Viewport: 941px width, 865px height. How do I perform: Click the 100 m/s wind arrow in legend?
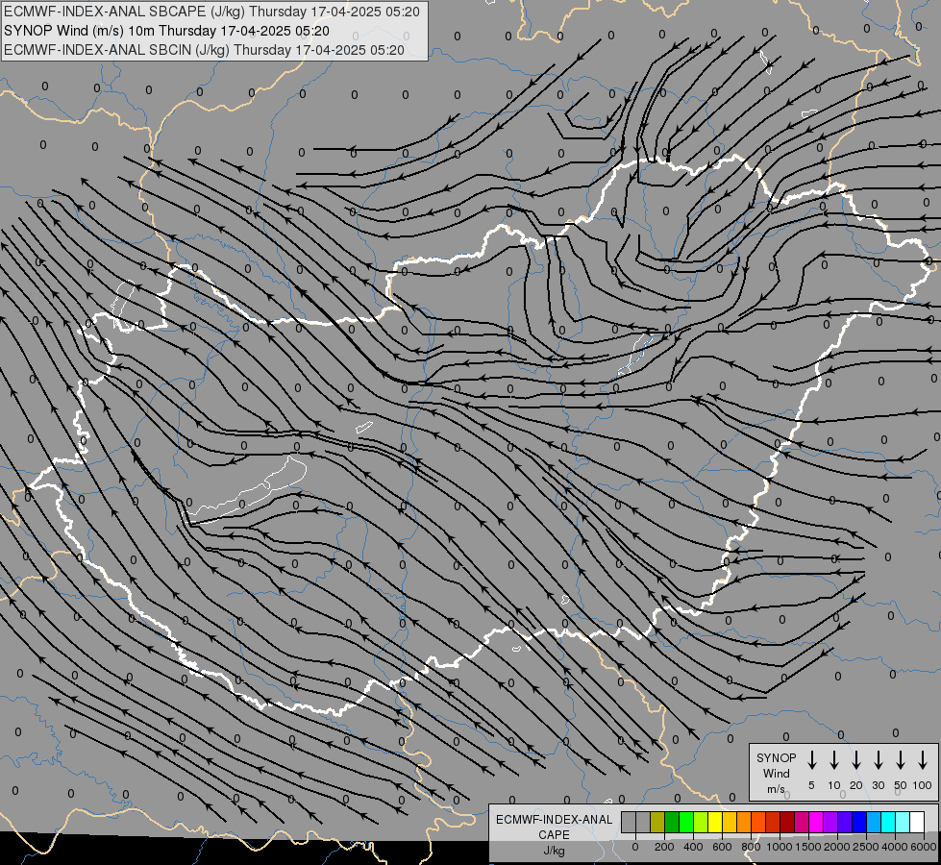click(x=923, y=759)
